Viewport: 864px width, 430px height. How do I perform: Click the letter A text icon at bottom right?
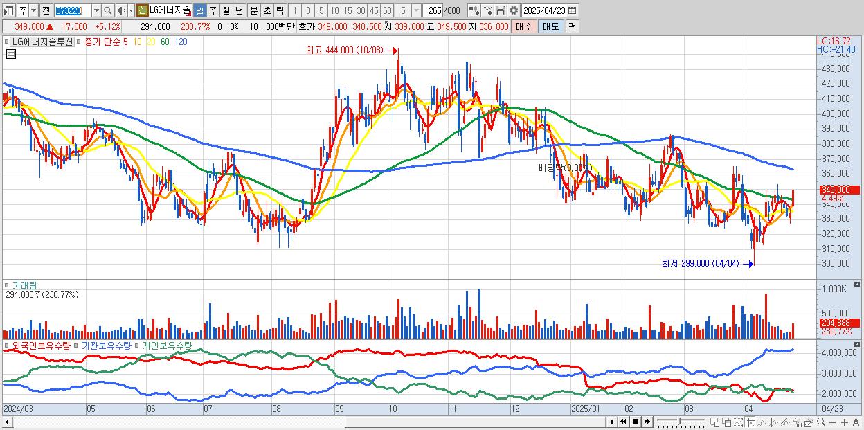point(856,422)
